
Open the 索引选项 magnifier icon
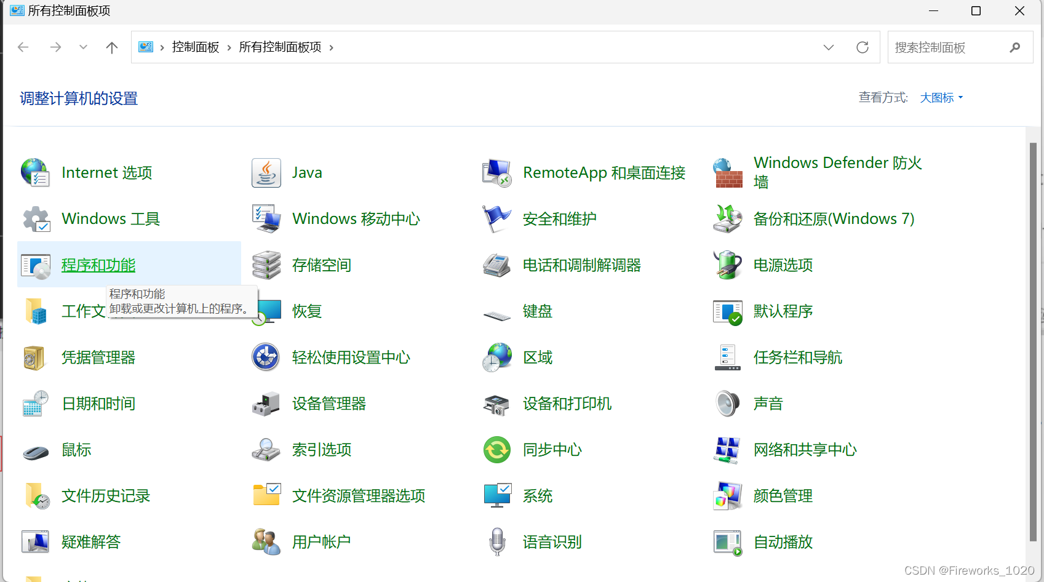point(266,450)
